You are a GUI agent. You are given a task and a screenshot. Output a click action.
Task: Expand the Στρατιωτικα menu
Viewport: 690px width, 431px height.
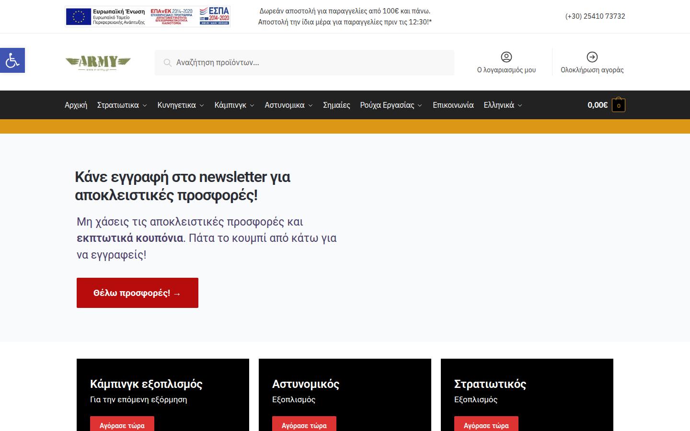click(x=122, y=105)
